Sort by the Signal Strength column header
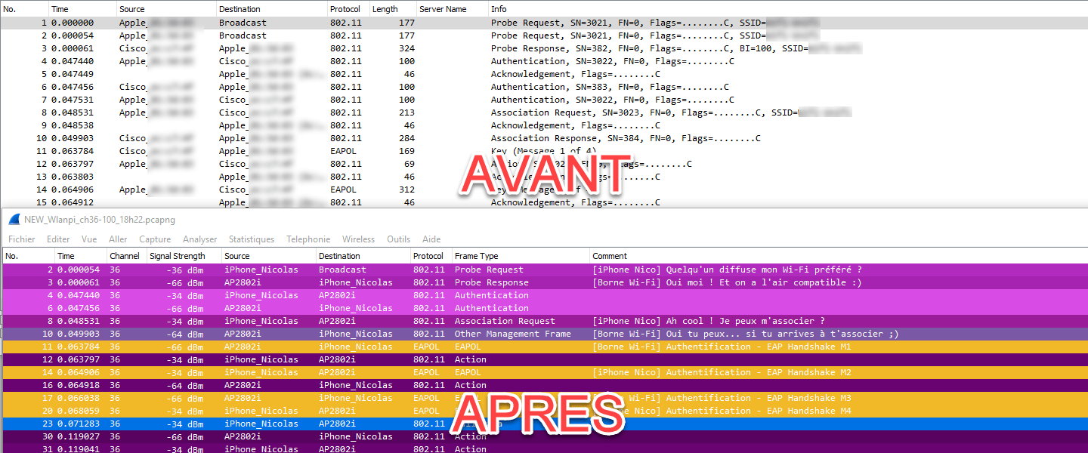 [178, 256]
